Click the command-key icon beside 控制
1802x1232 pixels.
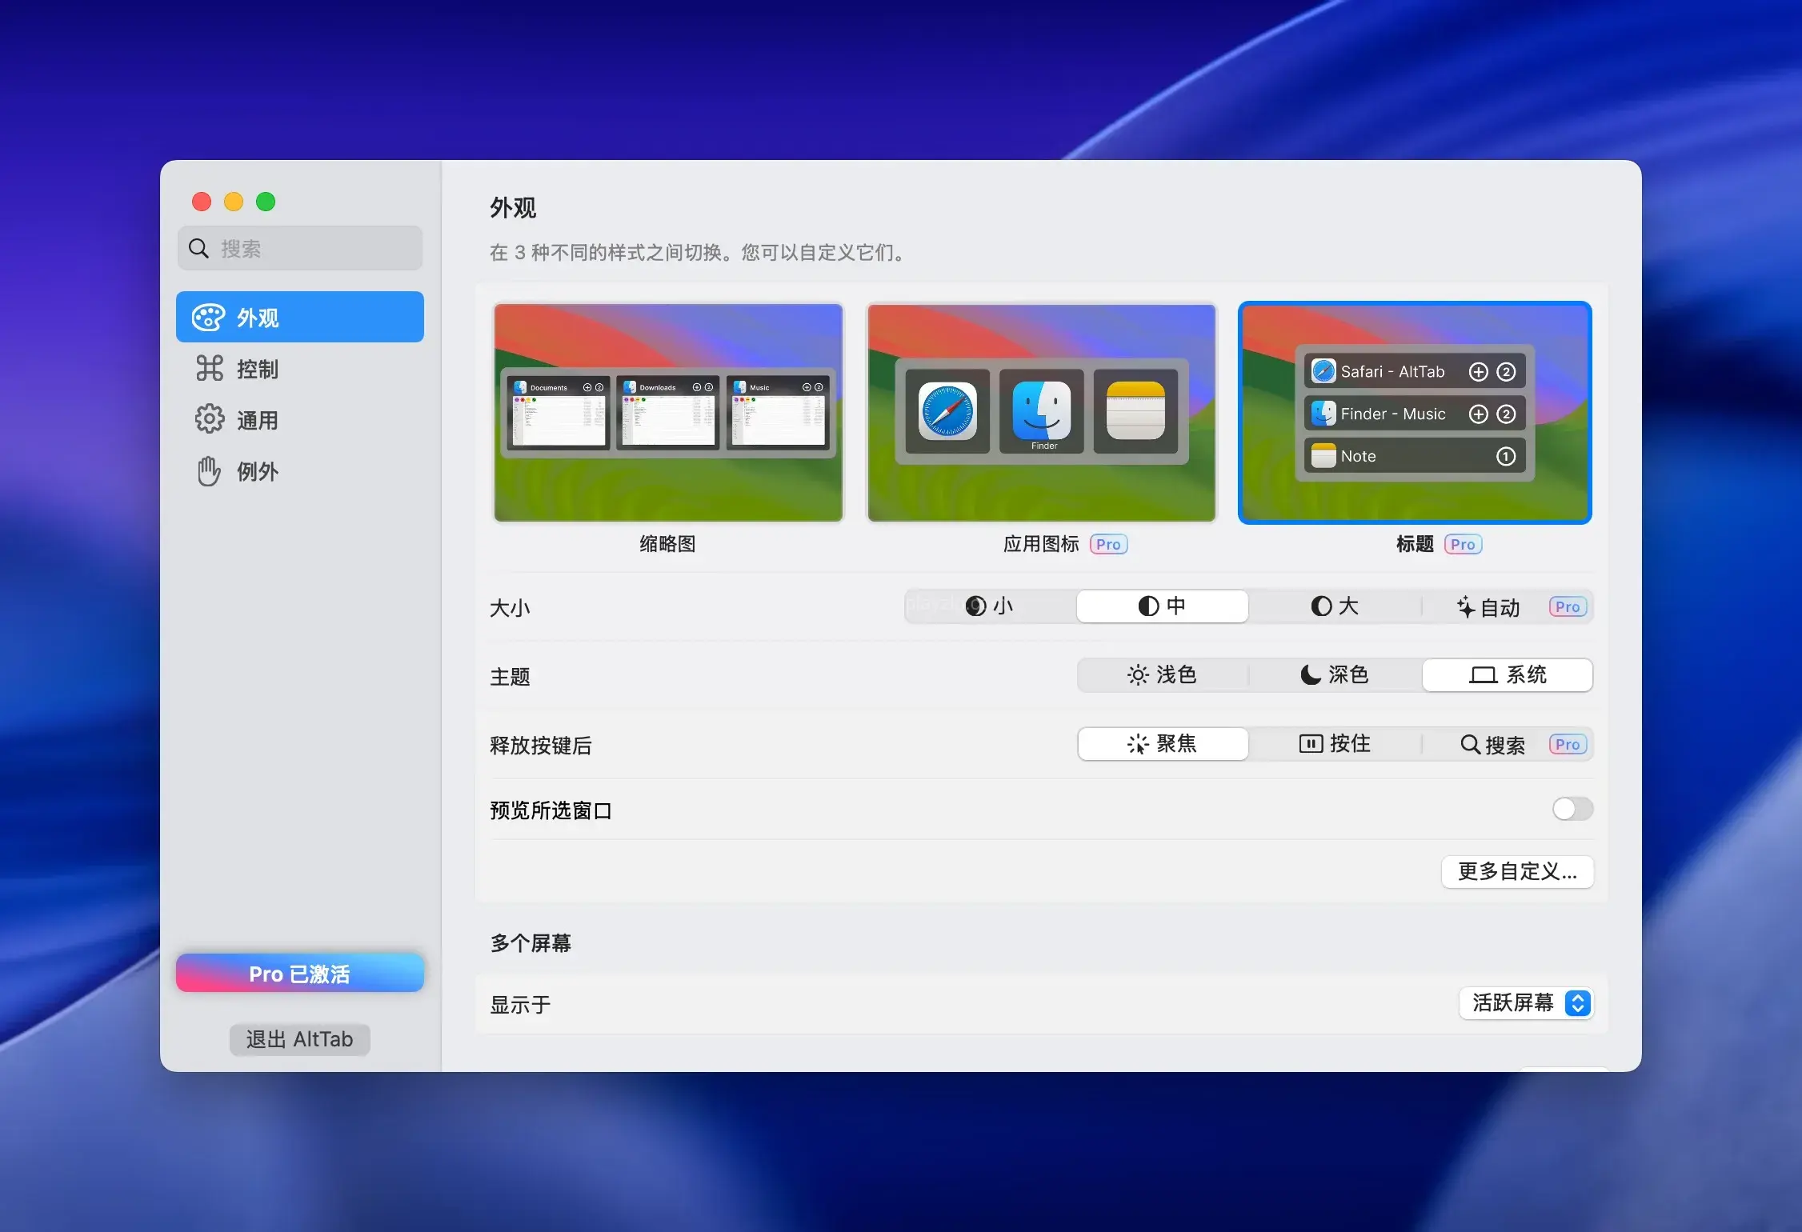210,368
